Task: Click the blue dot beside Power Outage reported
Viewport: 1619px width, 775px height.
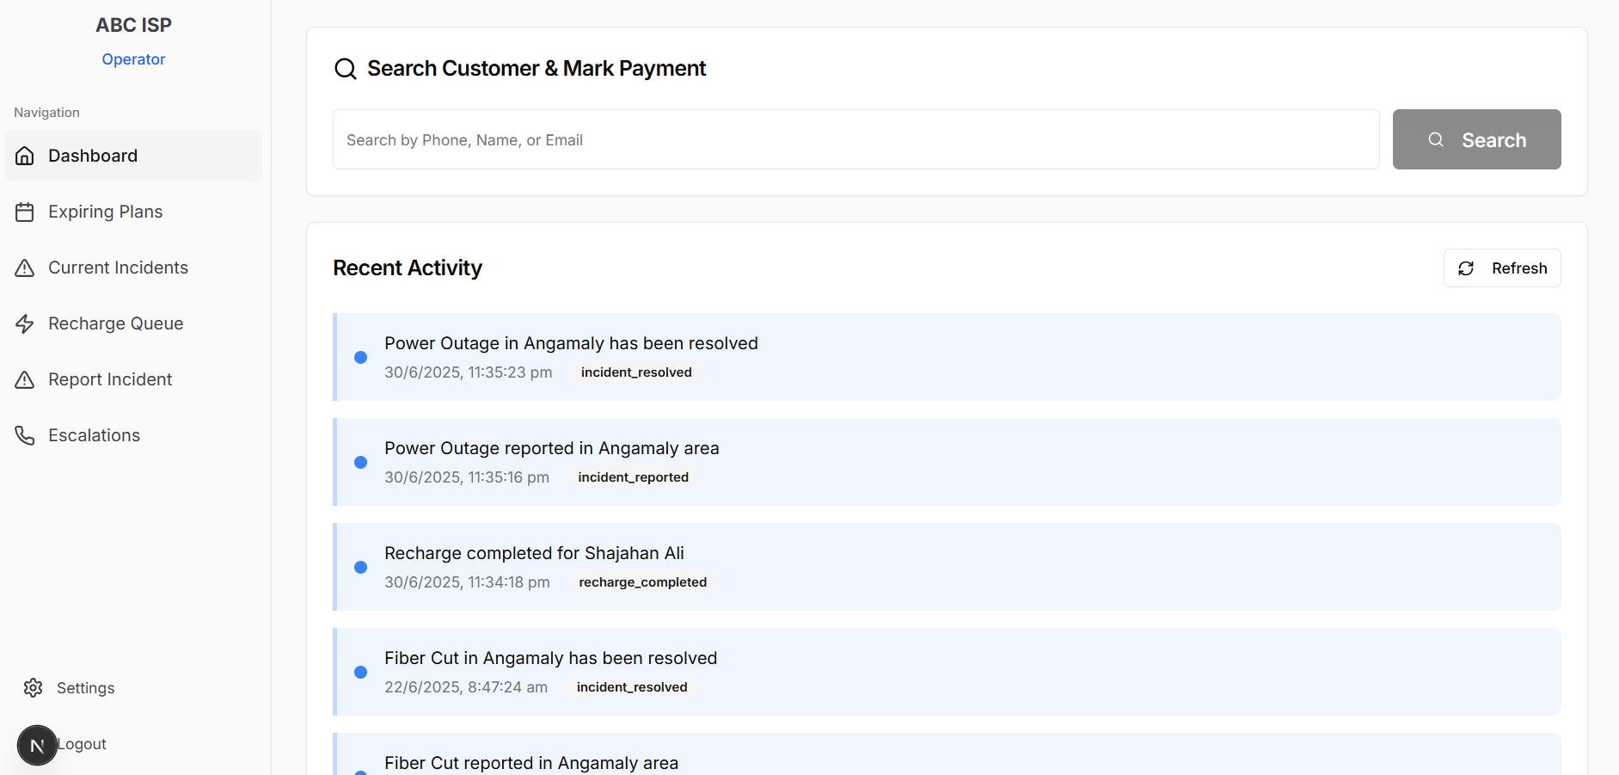Action: click(x=361, y=462)
